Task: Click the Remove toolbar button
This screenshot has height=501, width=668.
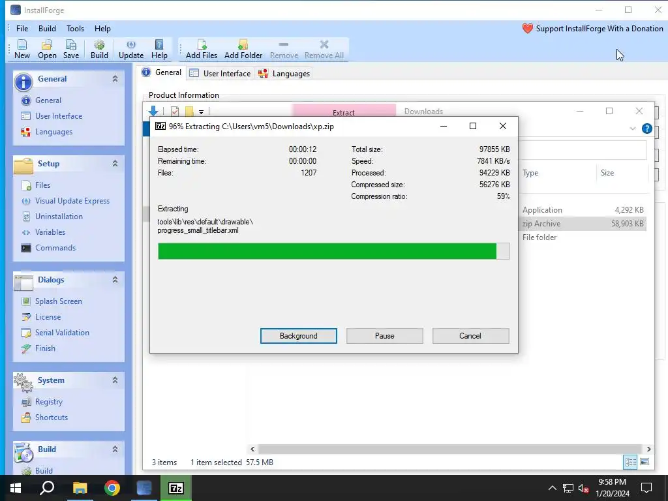Action: coord(284,50)
